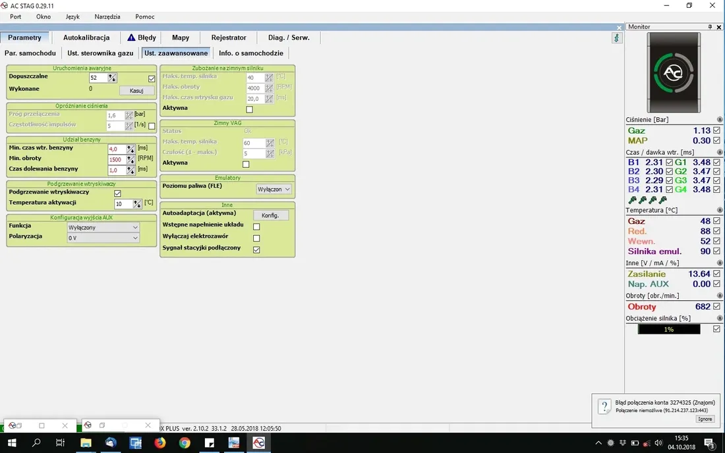This screenshot has width=725, height=453.
Task: Click the green connection status icon
Action: tap(616, 38)
